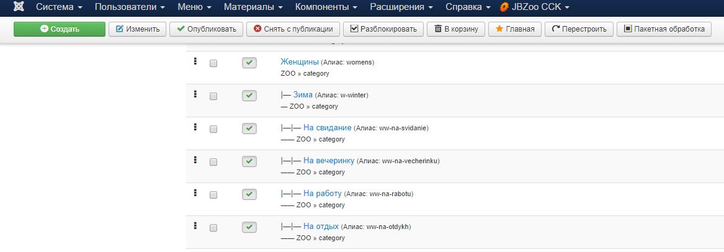The width and height of the screenshot is (724, 252).
Task: Select the checkbox for Женщины menu item
Action: point(213,63)
